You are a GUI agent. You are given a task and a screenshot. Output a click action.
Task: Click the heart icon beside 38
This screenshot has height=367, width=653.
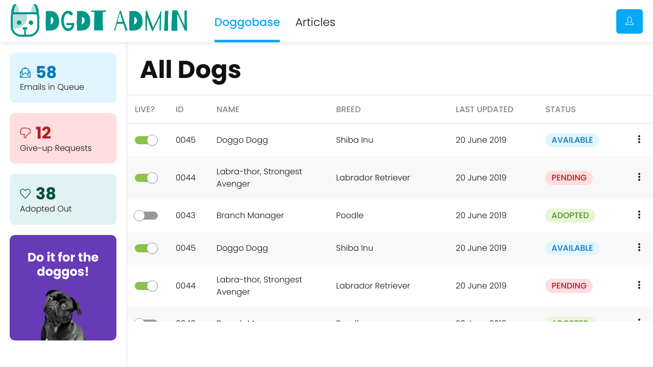tap(25, 194)
